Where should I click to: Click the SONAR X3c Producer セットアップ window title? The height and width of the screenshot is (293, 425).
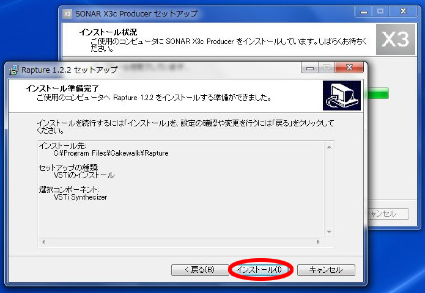click(x=136, y=13)
